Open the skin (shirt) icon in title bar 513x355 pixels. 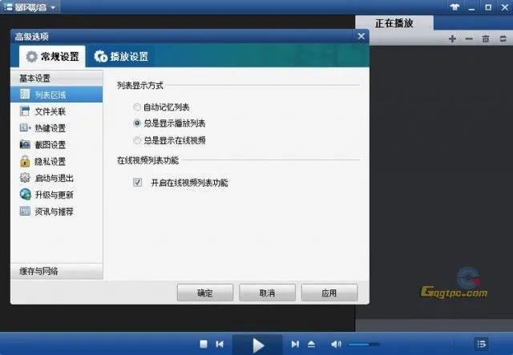click(x=454, y=7)
